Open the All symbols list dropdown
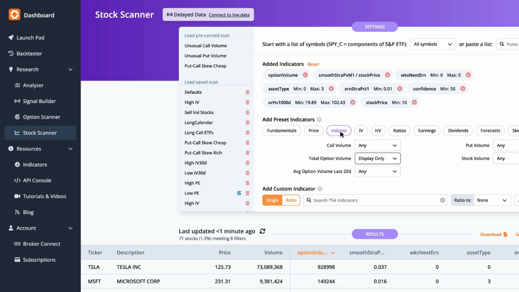519x292 pixels. click(433, 44)
